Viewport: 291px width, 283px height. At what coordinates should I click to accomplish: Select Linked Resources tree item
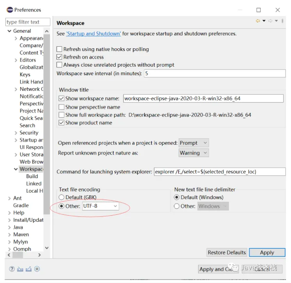click(x=34, y=184)
